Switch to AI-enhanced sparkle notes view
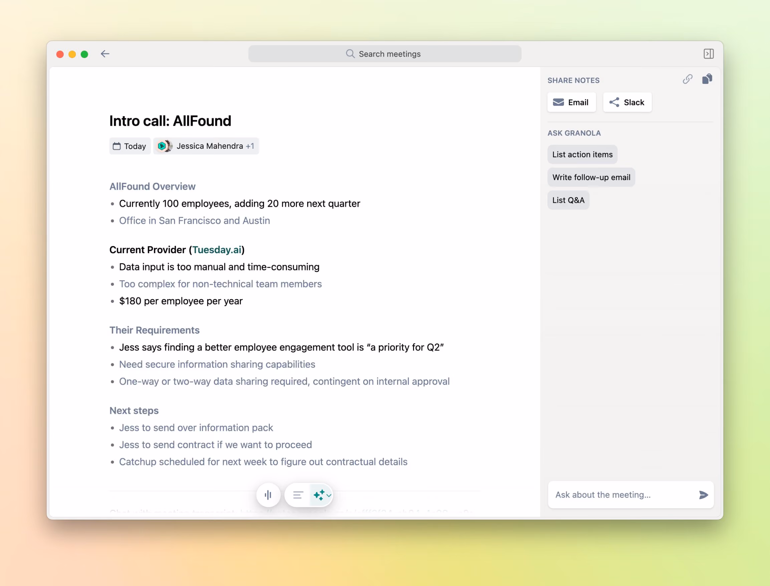The width and height of the screenshot is (770, 586). (x=319, y=495)
